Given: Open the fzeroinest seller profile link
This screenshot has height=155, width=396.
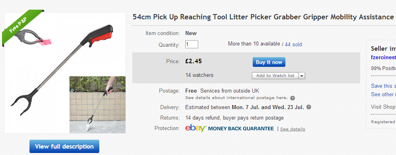Looking at the screenshot, I should pos(383,58).
